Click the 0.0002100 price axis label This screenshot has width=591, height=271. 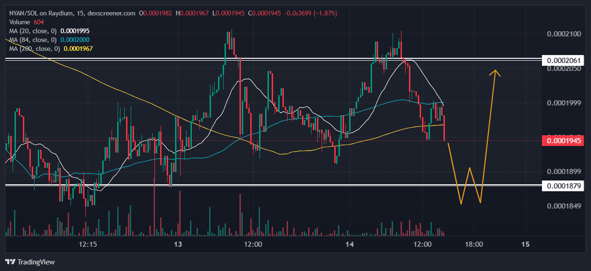point(564,34)
